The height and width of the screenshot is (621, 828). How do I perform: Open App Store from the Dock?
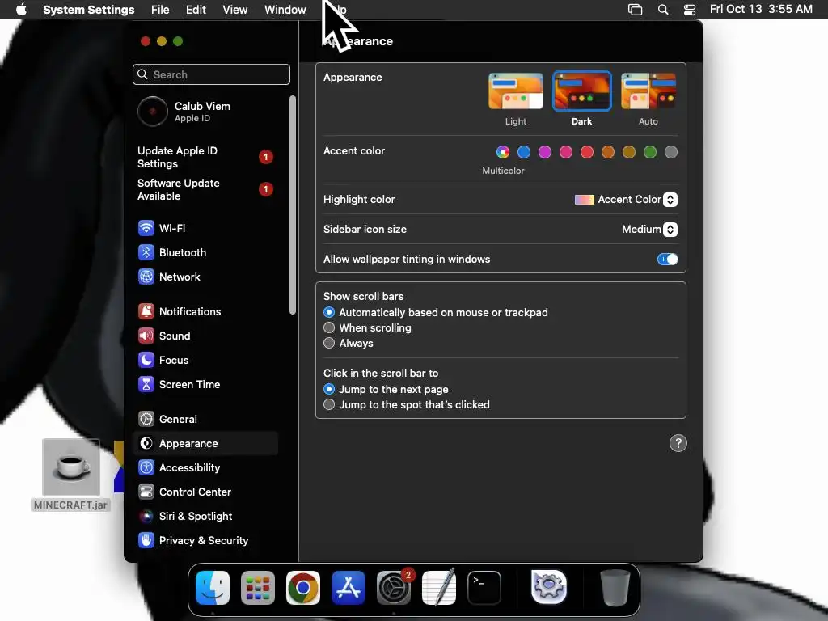point(349,588)
